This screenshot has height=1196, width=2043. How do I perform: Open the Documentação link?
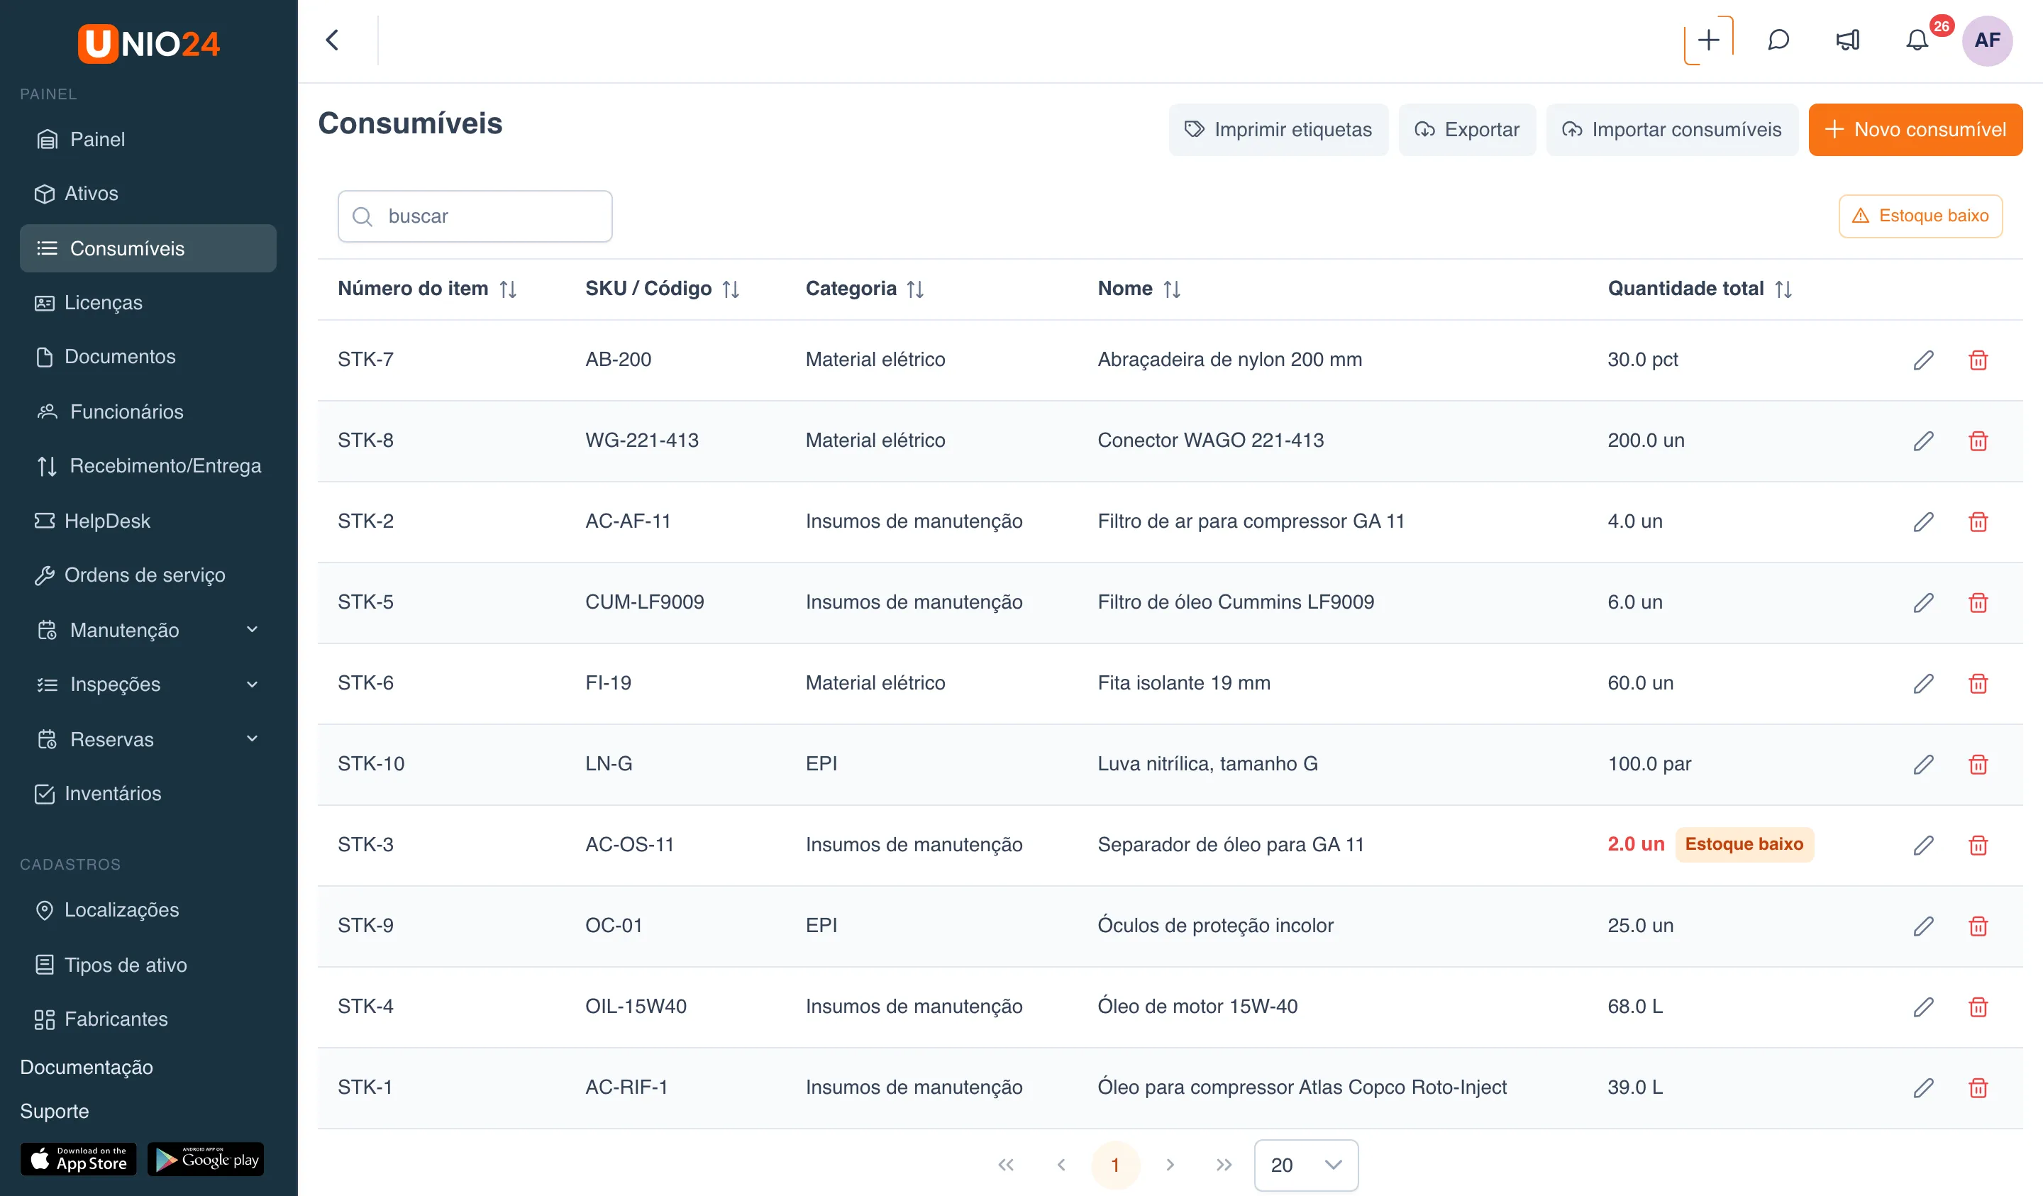tap(87, 1067)
